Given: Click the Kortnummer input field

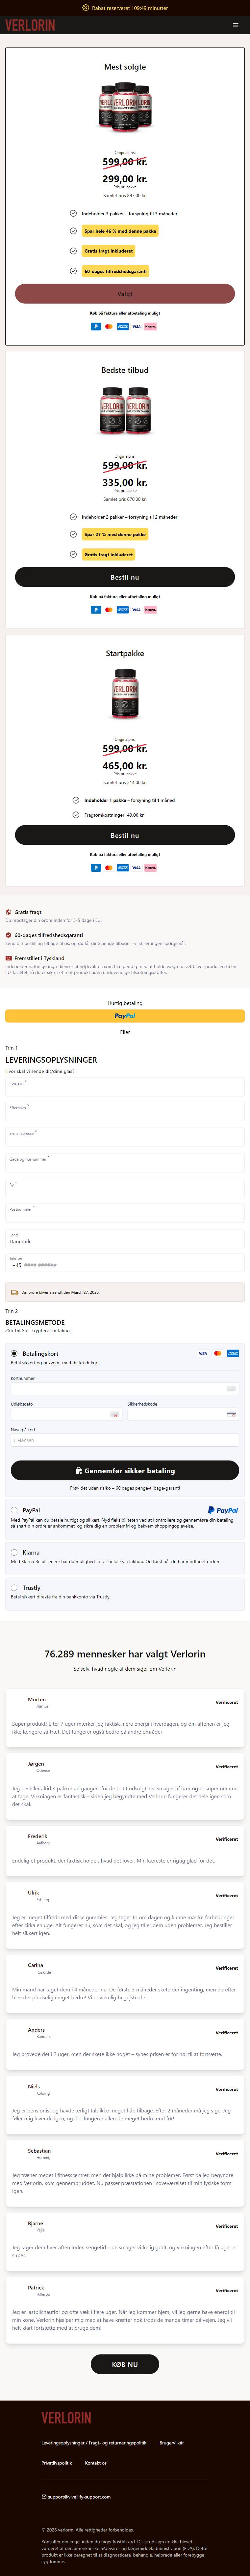Looking at the screenshot, I should click(x=124, y=1388).
